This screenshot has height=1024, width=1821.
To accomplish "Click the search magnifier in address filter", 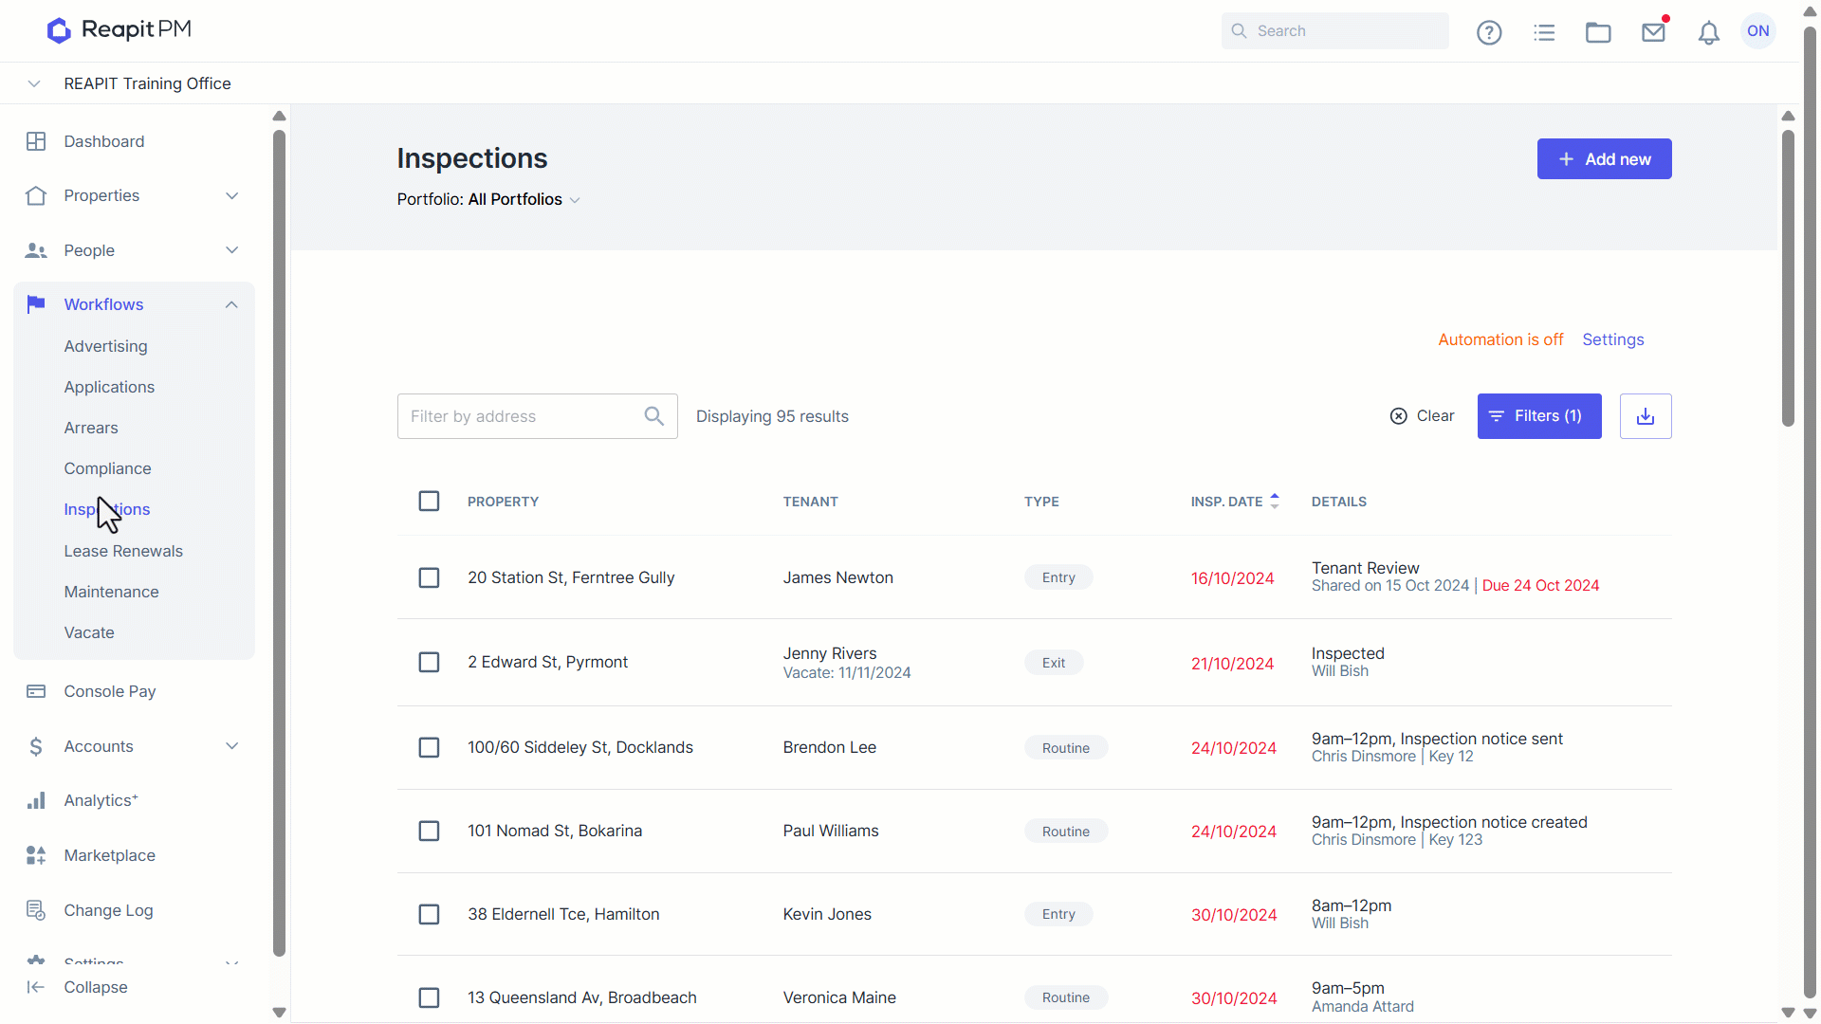I will pyautogui.click(x=654, y=416).
